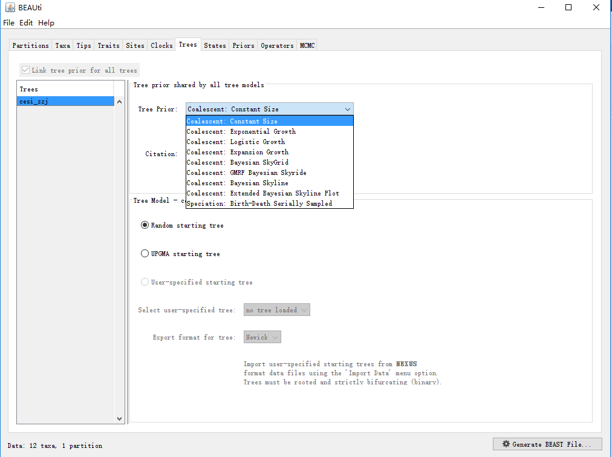Image resolution: width=612 pixels, height=457 pixels.
Task: Open the Edit menu
Action: pyautogui.click(x=26, y=22)
